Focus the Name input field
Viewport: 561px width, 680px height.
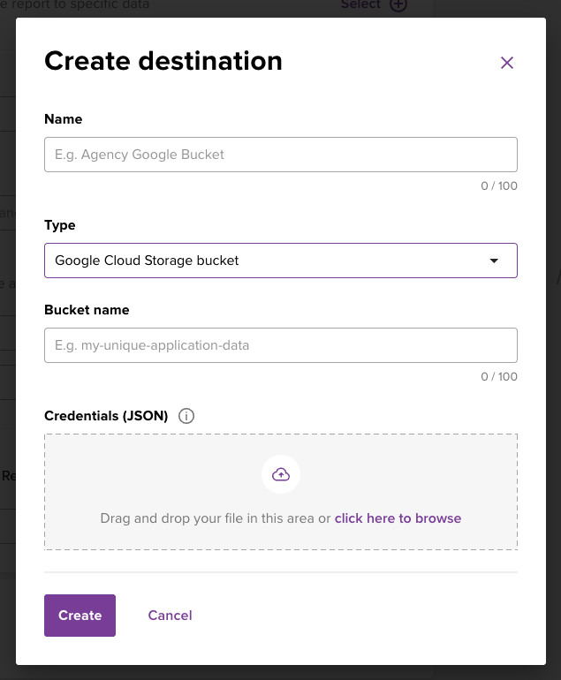[281, 155]
